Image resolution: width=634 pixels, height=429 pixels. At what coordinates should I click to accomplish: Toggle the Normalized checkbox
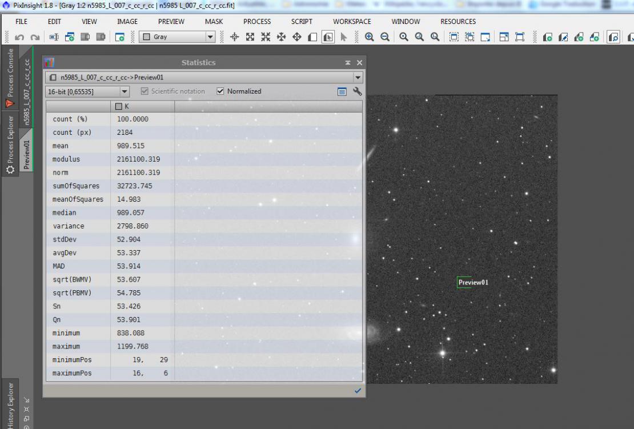point(220,91)
